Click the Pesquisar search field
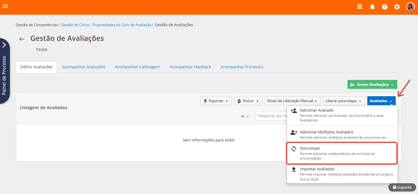Viewport: 418px width, 194px height. point(271,116)
